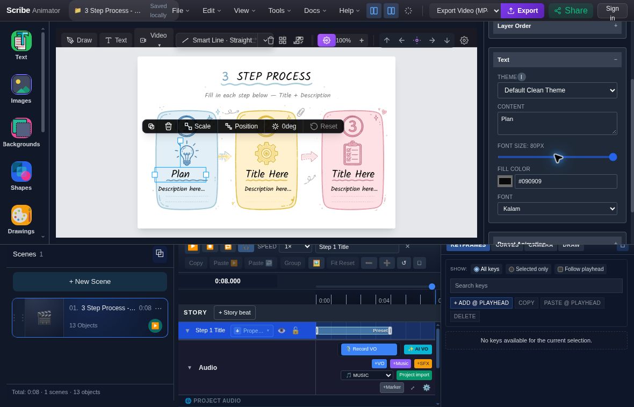
Task: Toggle the lock for Step 1 Title track
Action: point(296,331)
